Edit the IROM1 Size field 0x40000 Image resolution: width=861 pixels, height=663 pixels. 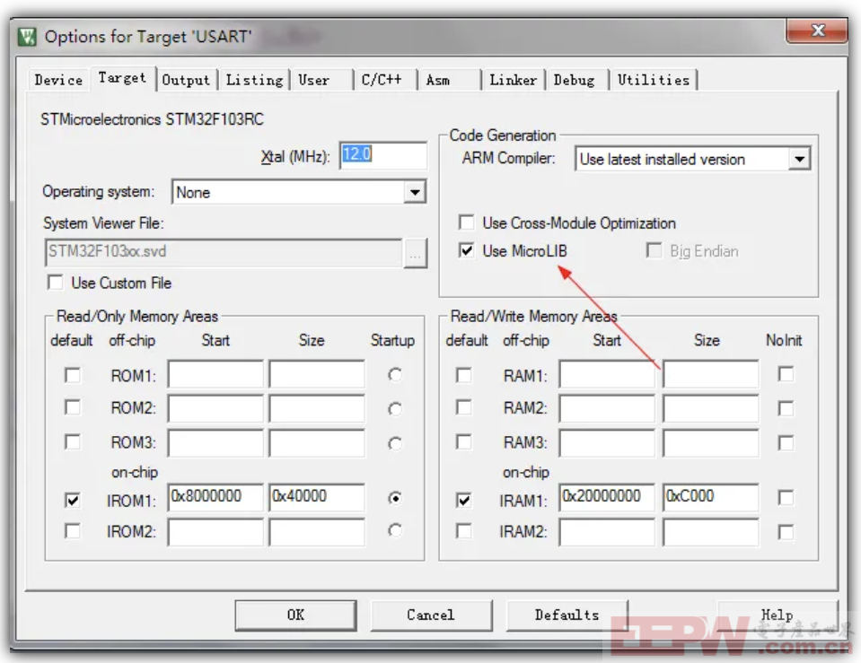tap(317, 497)
